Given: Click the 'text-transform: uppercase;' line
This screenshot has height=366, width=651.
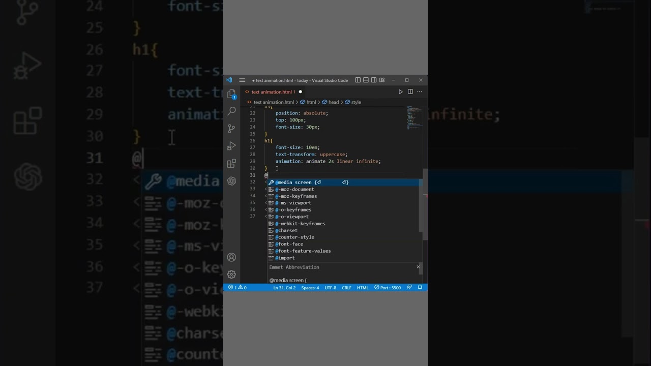Looking at the screenshot, I should (x=312, y=155).
